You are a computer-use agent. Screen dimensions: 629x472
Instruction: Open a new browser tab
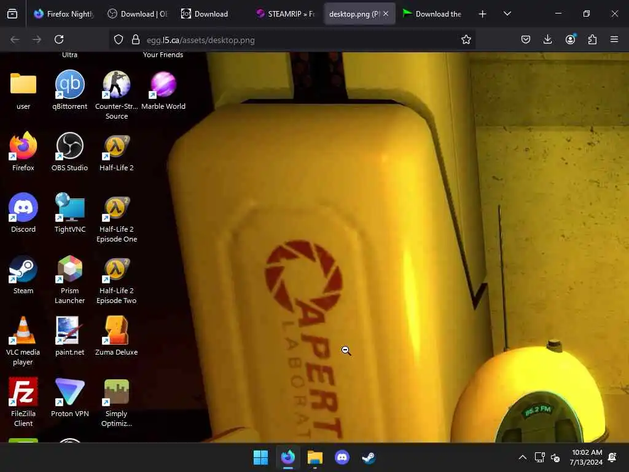pyautogui.click(x=483, y=14)
